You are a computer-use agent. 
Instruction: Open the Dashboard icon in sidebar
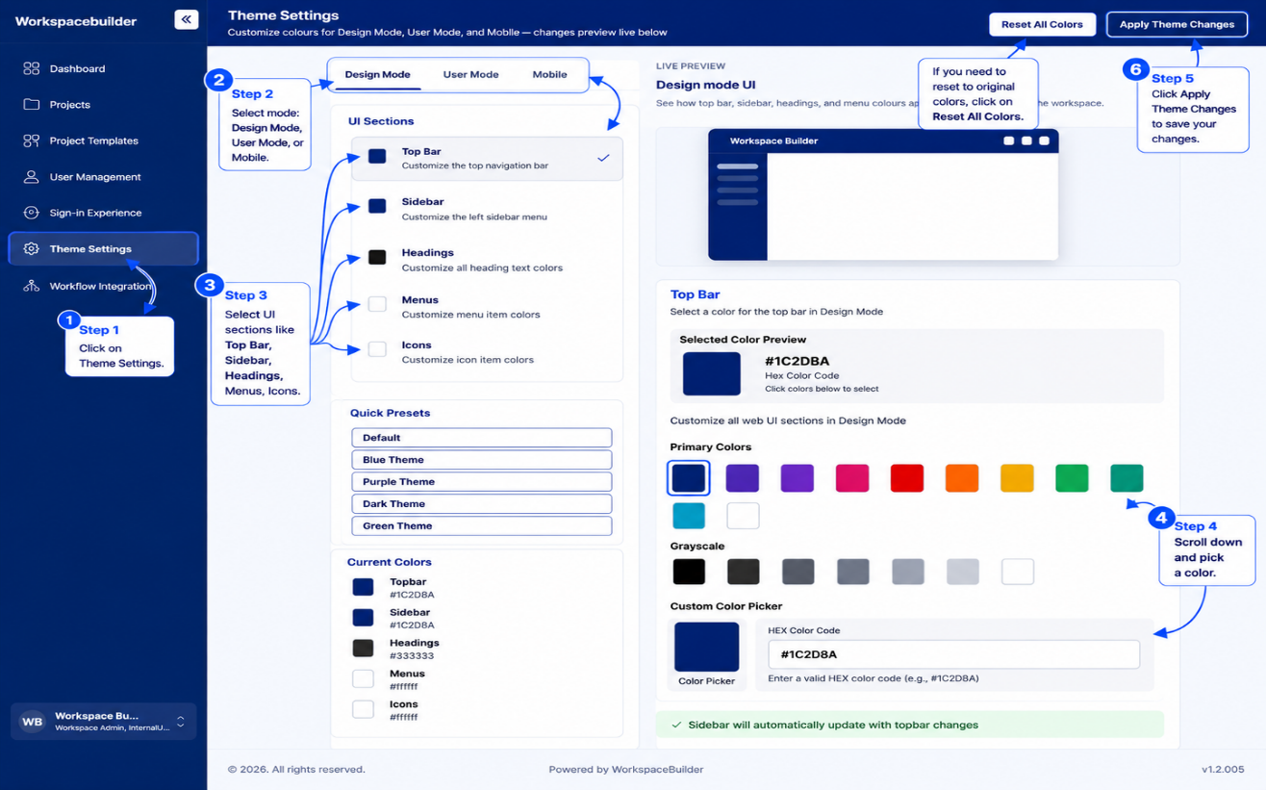click(32, 68)
